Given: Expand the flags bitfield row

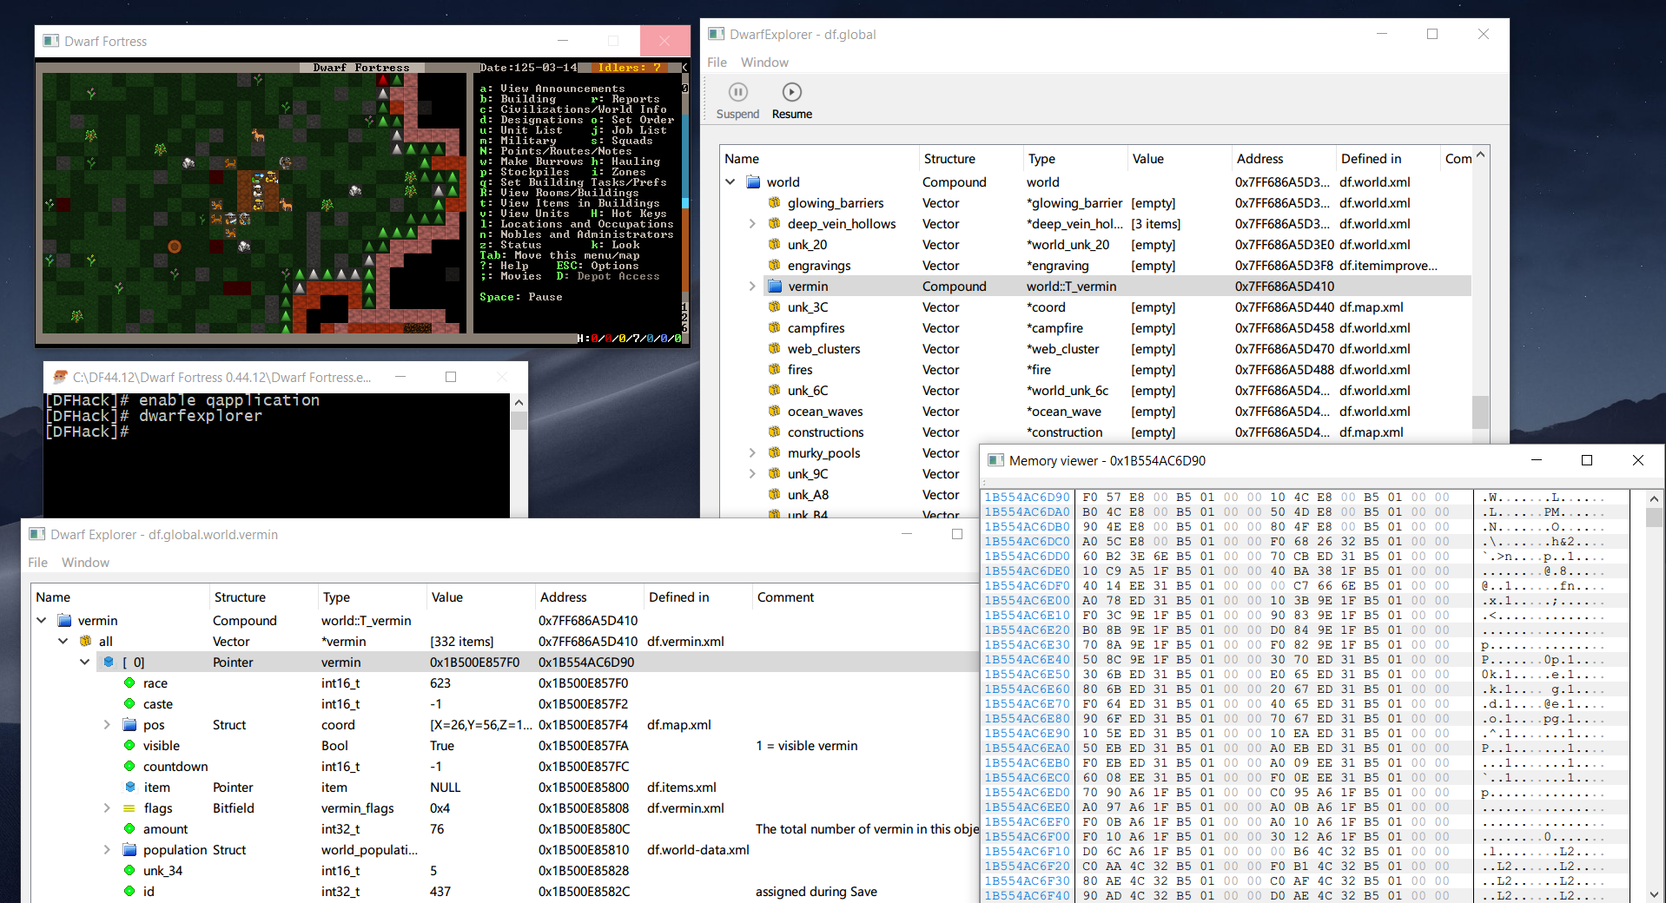Looking at the screenshot, I should (107, 808).
